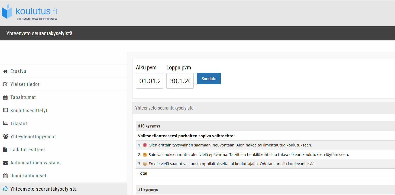Click the #10 kysymys header row
This screenshot has height=195, width=395.
265,126
